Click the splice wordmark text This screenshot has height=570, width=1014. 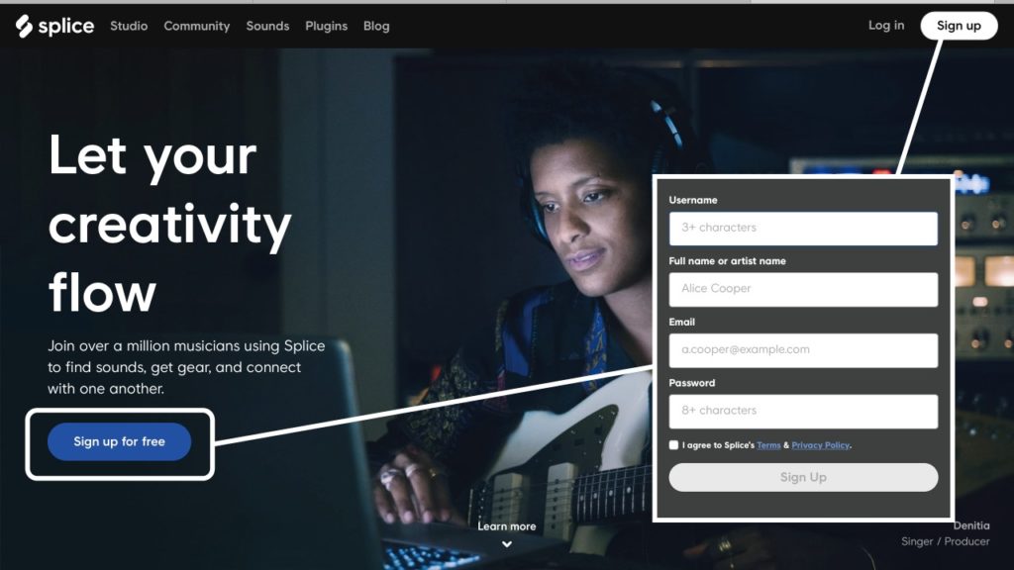(66, 26)
